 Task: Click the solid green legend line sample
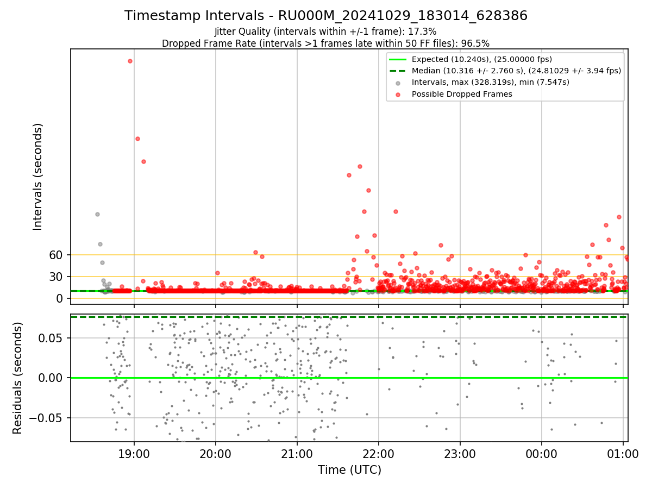pyautogui.click(x=398, y=59)
